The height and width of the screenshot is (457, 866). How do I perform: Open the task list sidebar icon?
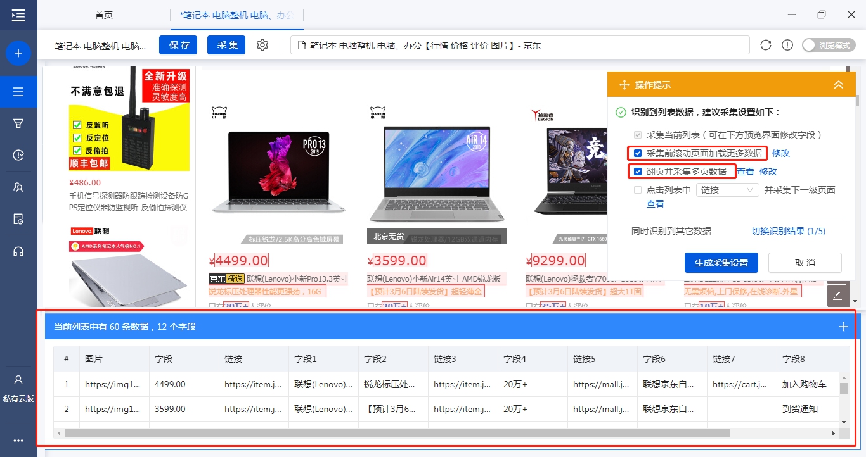(18, 92)
